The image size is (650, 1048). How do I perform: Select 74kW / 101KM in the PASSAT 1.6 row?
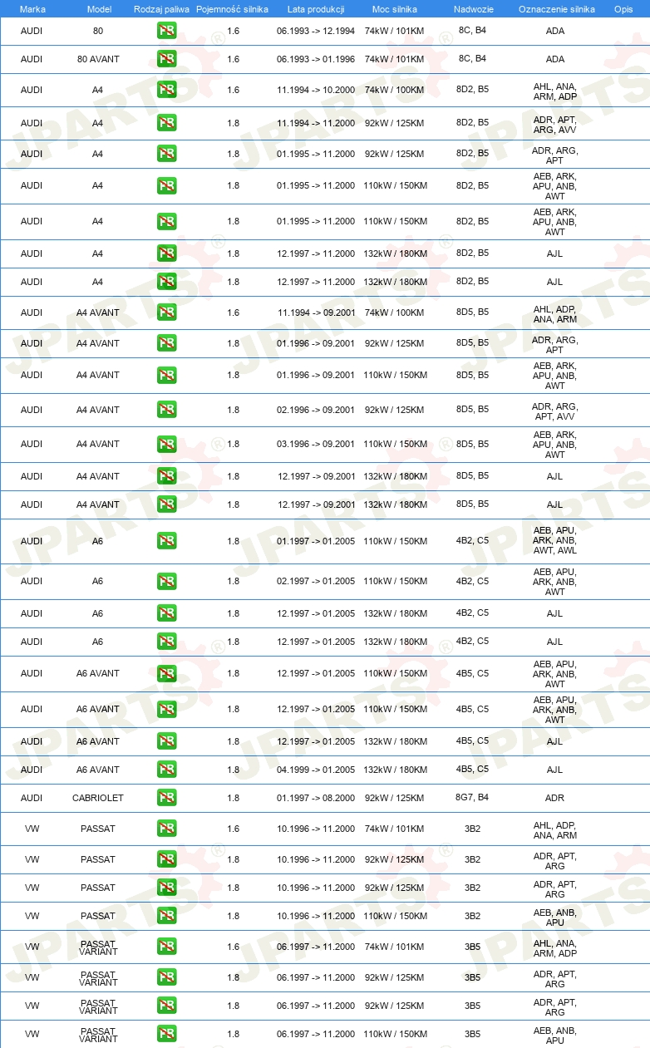point(395,829)
